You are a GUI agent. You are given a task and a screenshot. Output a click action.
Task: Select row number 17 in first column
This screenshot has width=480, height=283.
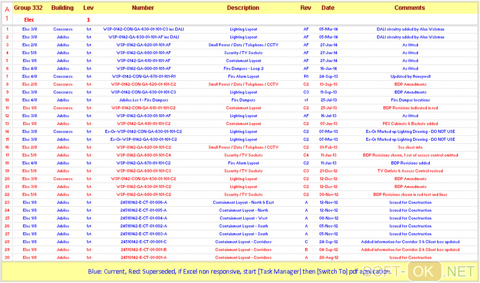(7, 155)
